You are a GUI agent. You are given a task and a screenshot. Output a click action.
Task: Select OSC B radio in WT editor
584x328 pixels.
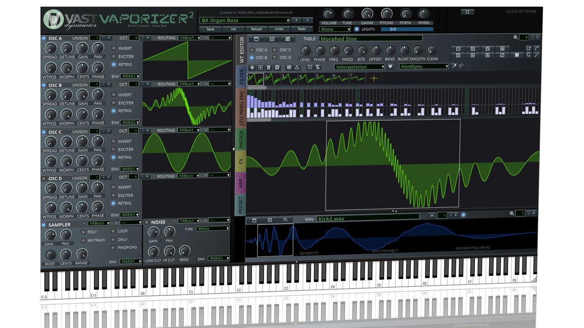pos(252,57)
